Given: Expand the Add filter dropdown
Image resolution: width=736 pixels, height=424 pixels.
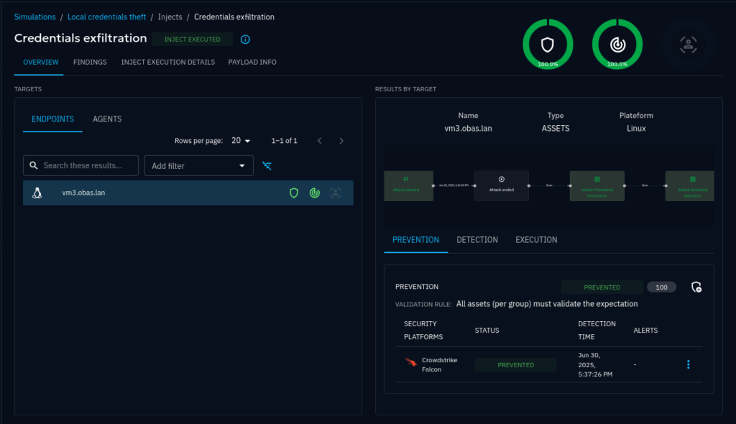Looking at the screenshot, I should pyautogui.click(x=198, y=166).
